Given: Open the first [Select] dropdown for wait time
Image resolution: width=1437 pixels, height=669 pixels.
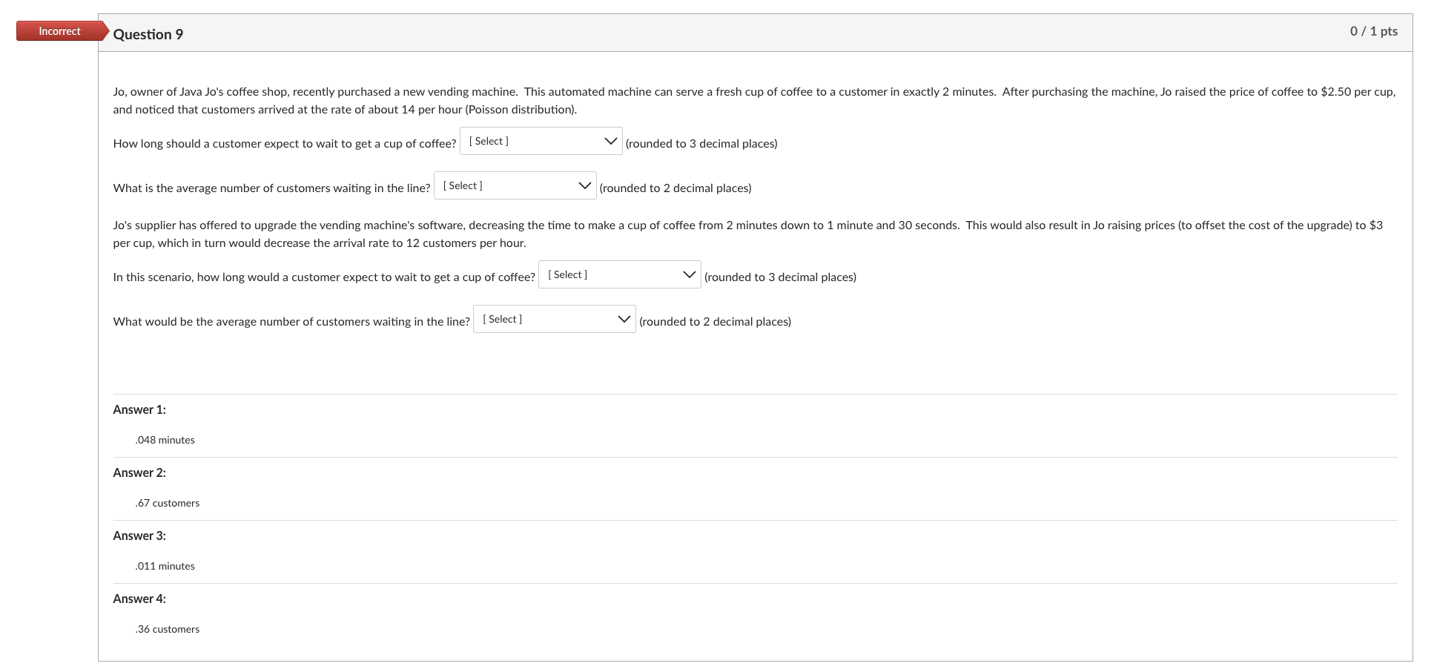Looking at the screenshot, I should [x=540, y=141].
